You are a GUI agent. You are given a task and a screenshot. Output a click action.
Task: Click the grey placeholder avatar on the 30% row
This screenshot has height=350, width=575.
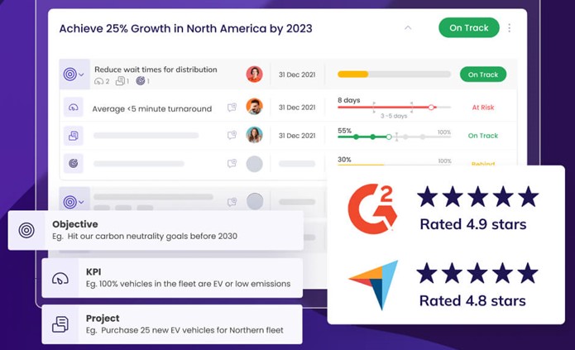[x=254, y=164]
